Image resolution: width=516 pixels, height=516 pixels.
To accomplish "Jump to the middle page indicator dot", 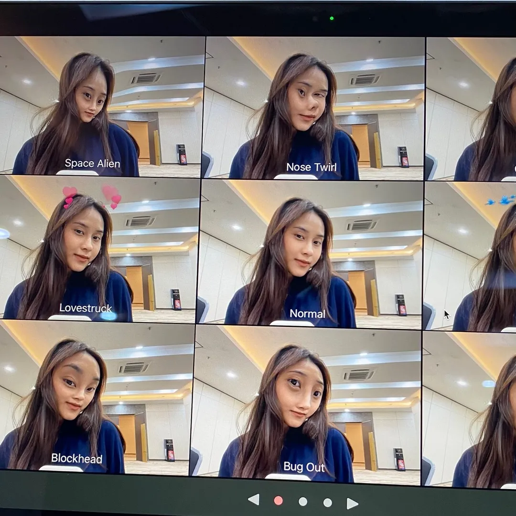I will [303, 502].
